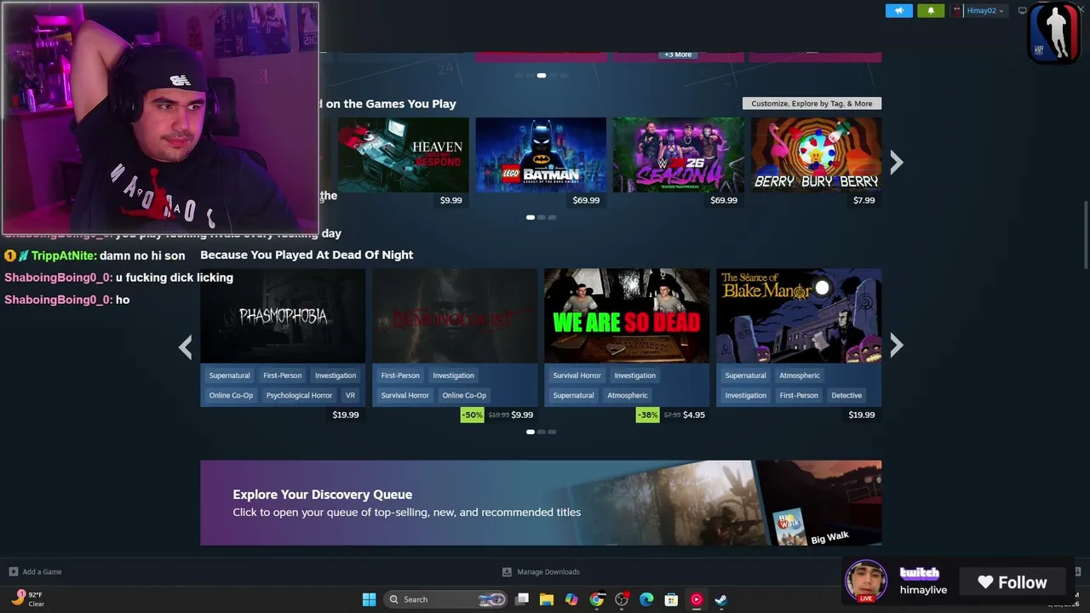Advance the Games You Play carousel right
The width and height of the screenshot is (1090, 613).
[x=896, y=162]
